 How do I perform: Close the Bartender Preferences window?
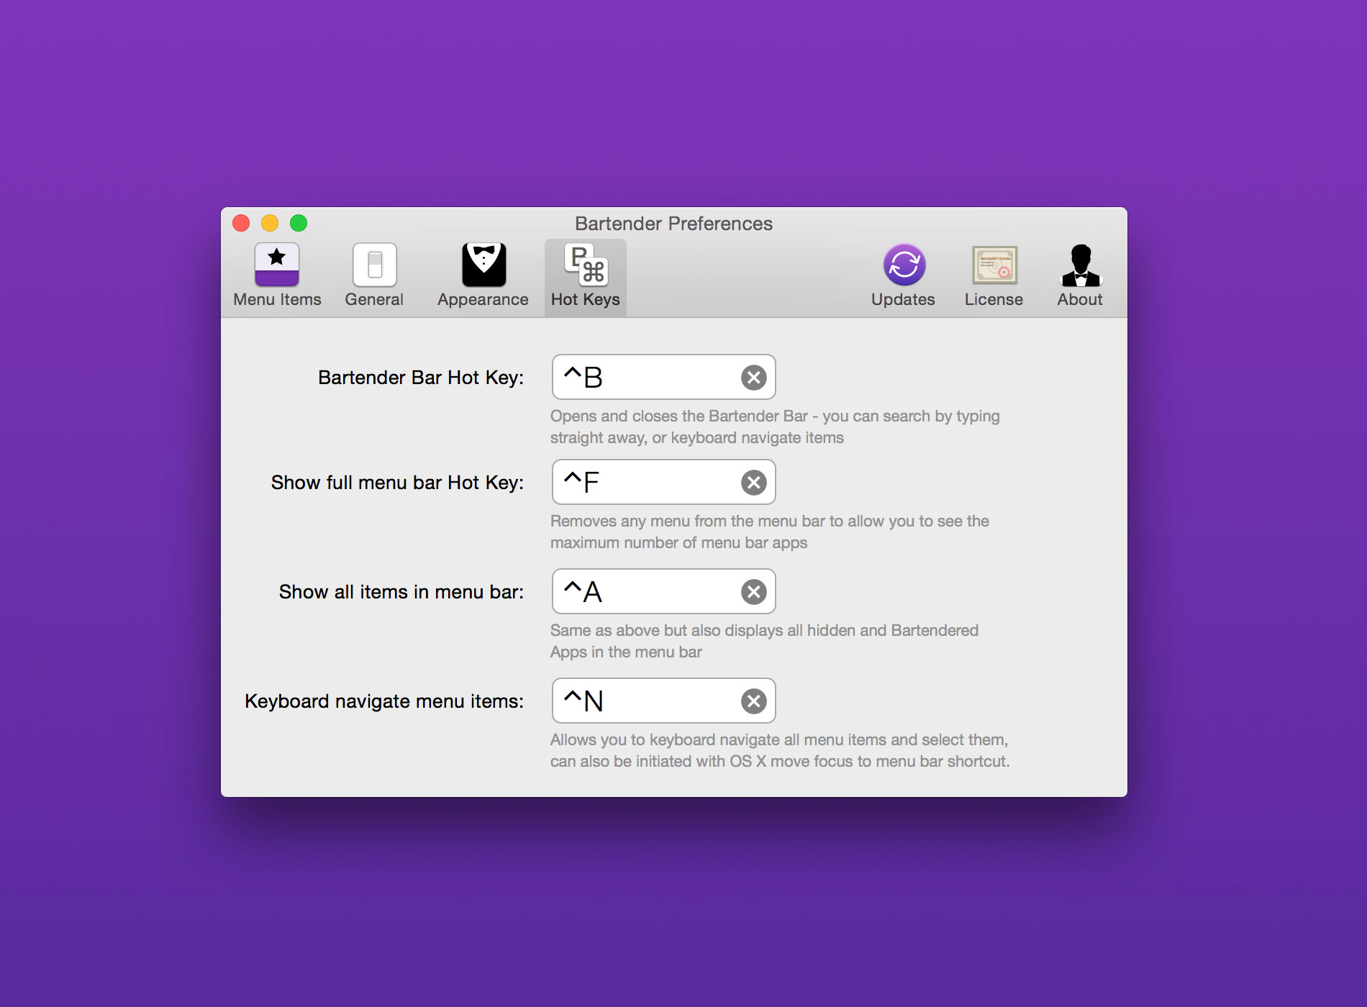241,224
